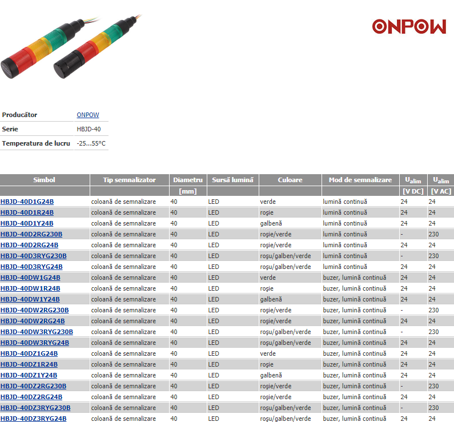Click the temperature value -25...55°C
The height and width of the screenshot is (422, 454).
(91, 143)
